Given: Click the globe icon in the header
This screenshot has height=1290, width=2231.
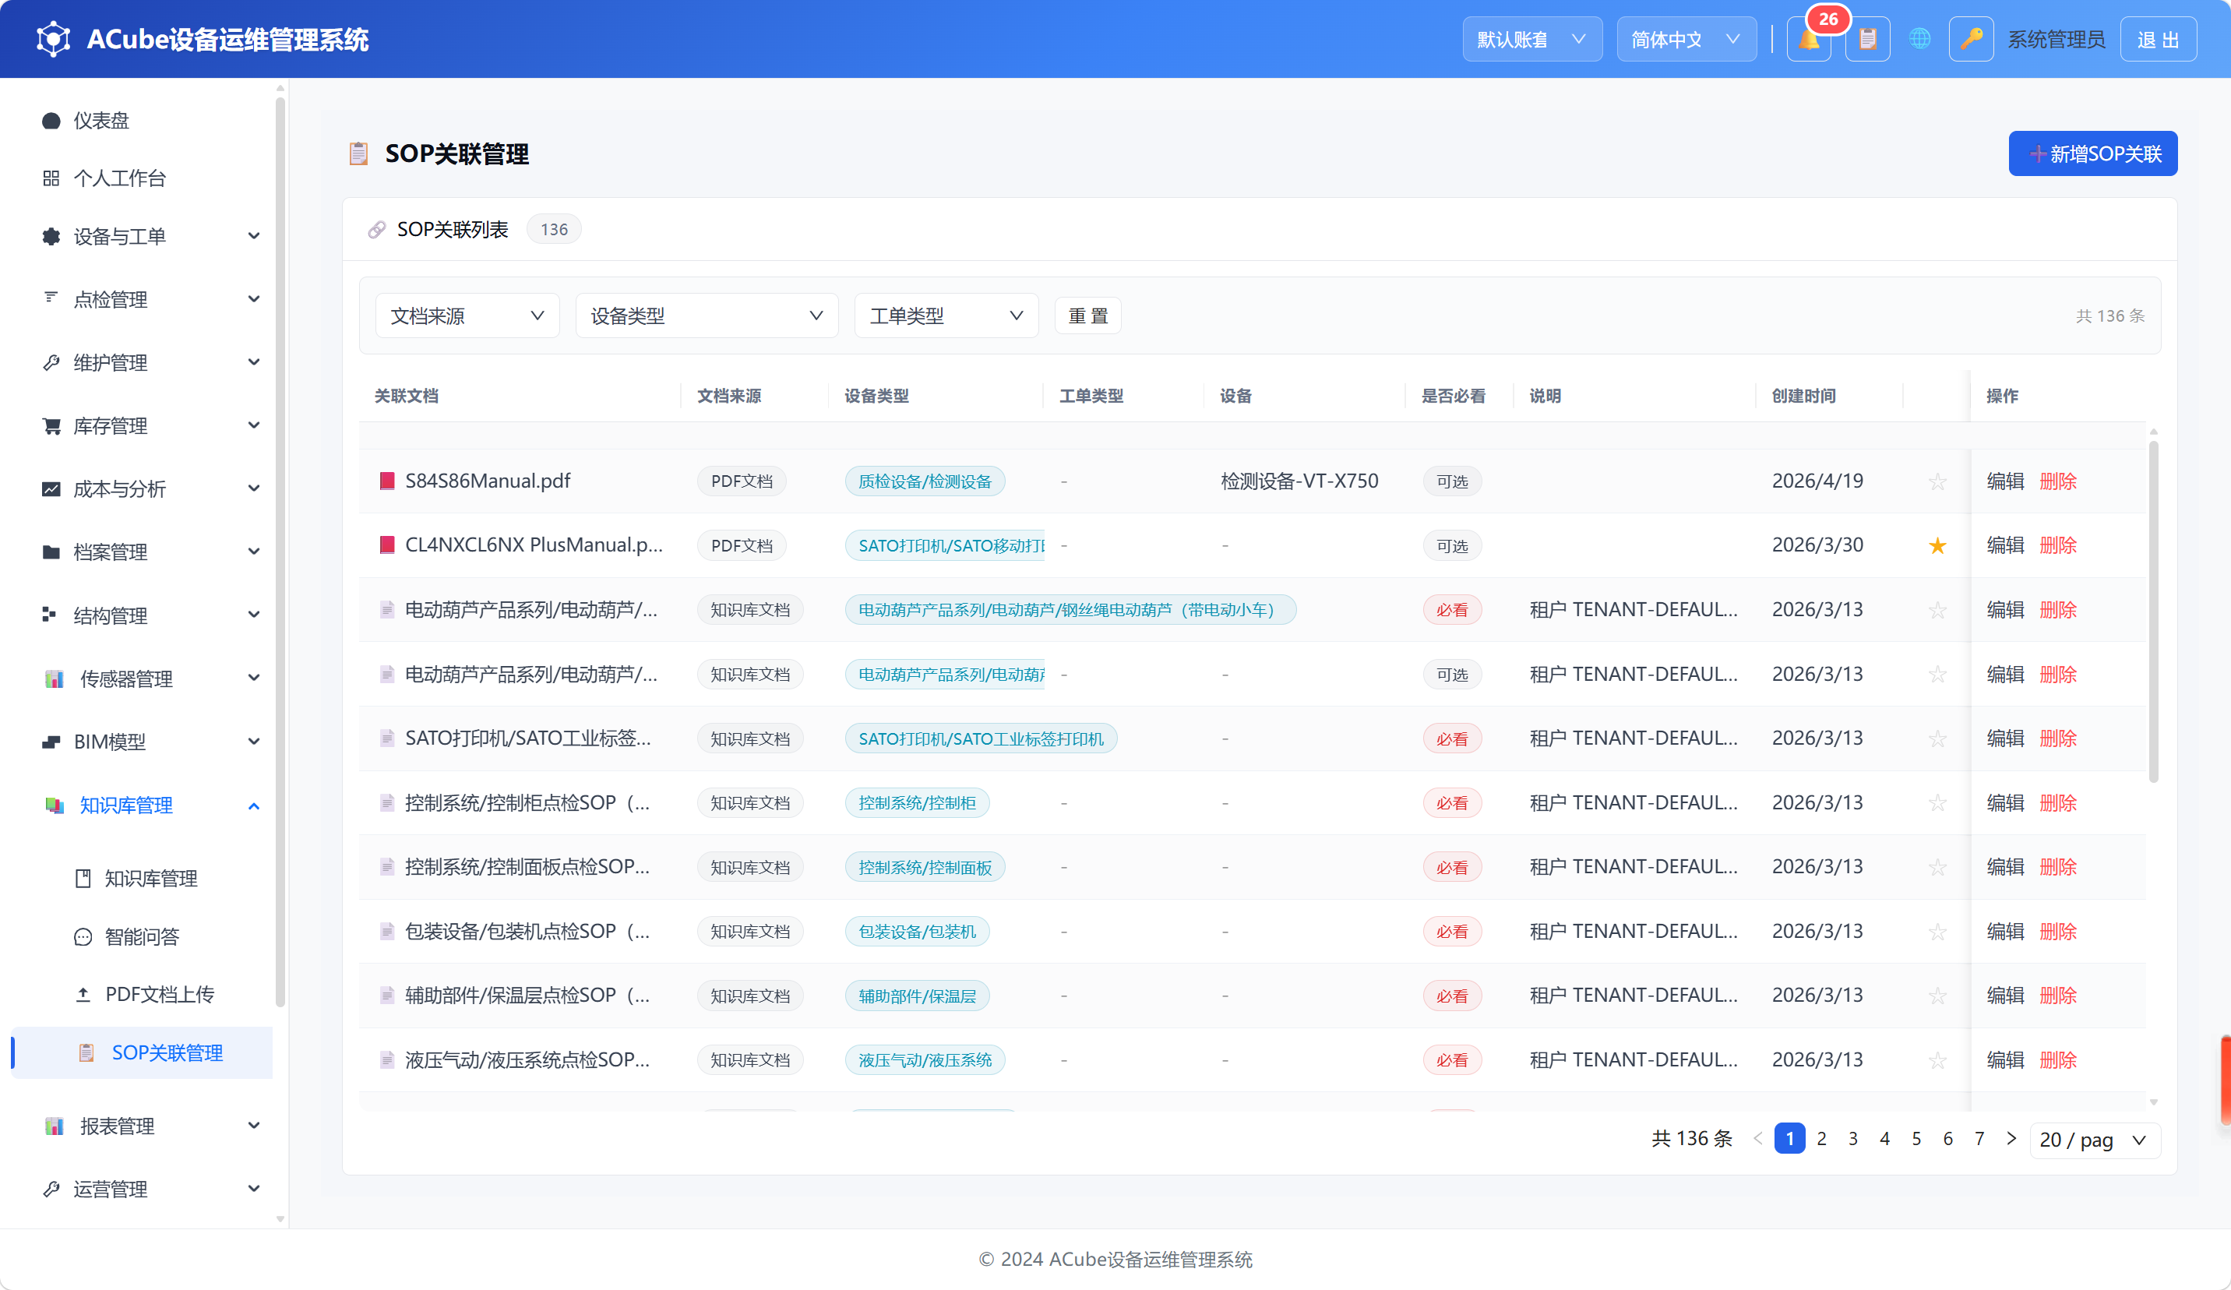Looking at the screenshot, I should [1919, 40].
